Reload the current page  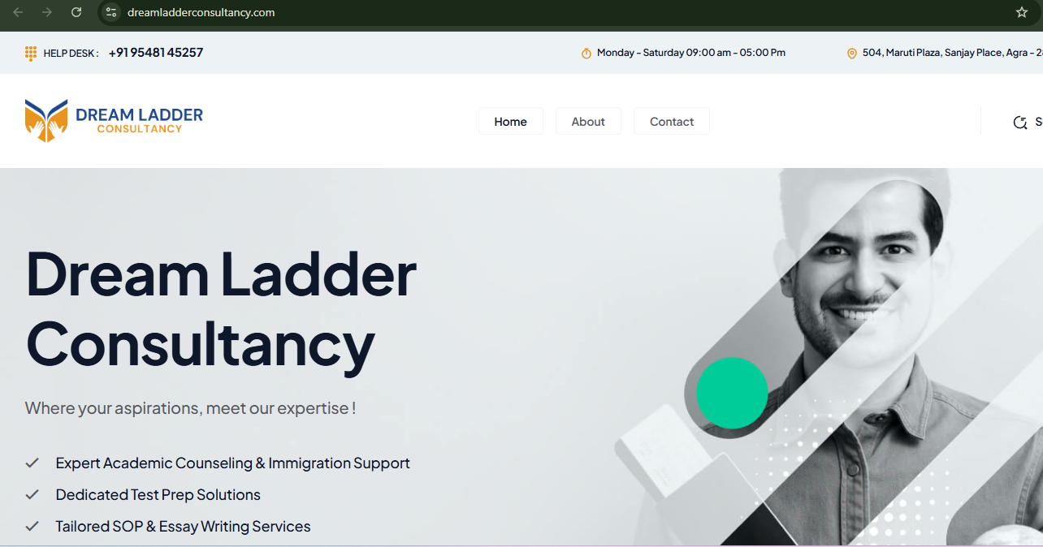pyautogui.click(x=76, y=12)
